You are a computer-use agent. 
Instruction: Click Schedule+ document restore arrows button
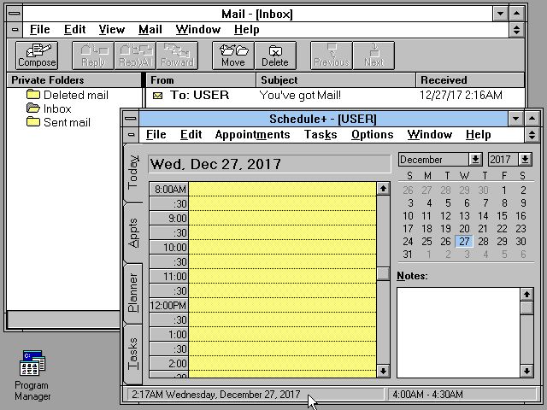click(x=532, y=135)
